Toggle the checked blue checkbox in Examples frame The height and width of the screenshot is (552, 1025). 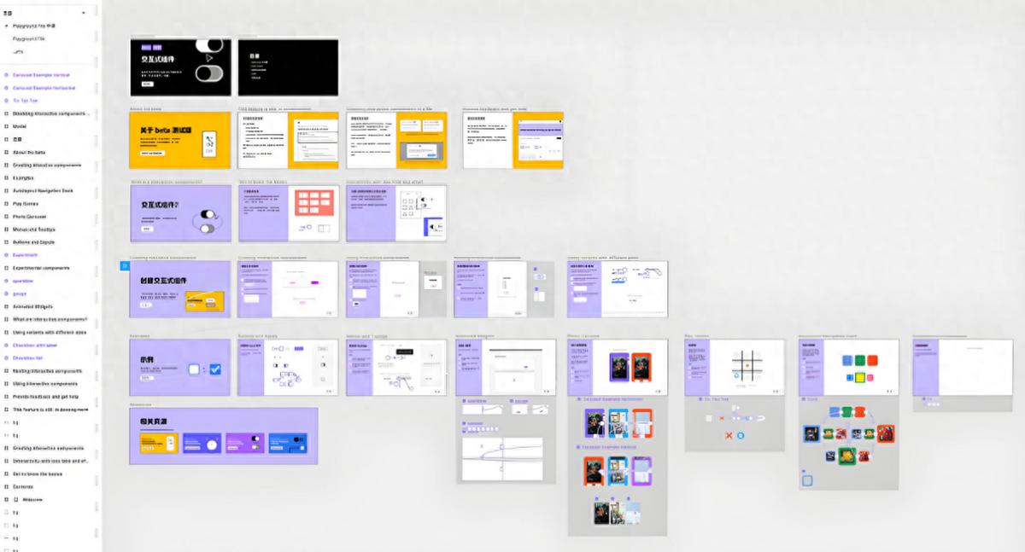[x=215, y=369]
